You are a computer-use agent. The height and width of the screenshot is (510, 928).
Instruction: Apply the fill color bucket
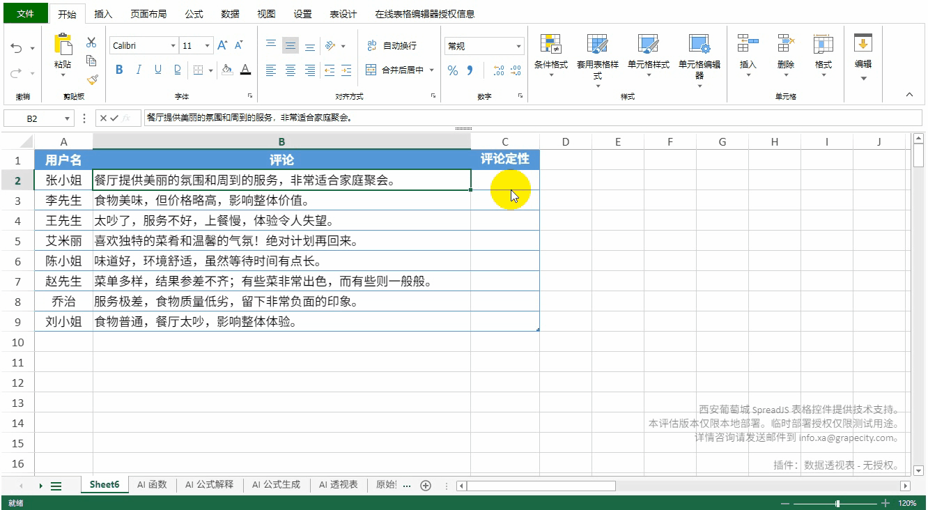point(227,70)
